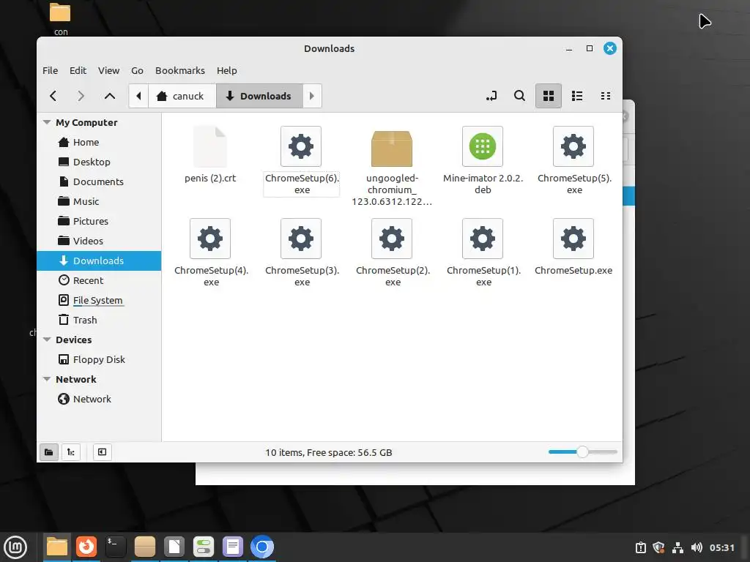Select the ChromeSetup(2).exe file icon
This screenshot has width=750, height=562.
[x=392, y=239]
